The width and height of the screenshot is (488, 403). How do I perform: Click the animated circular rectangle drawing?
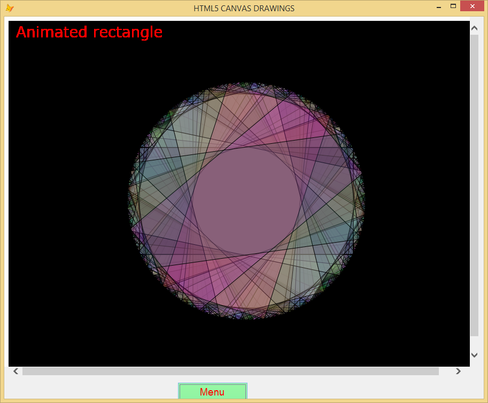click(x=246, y=201)
